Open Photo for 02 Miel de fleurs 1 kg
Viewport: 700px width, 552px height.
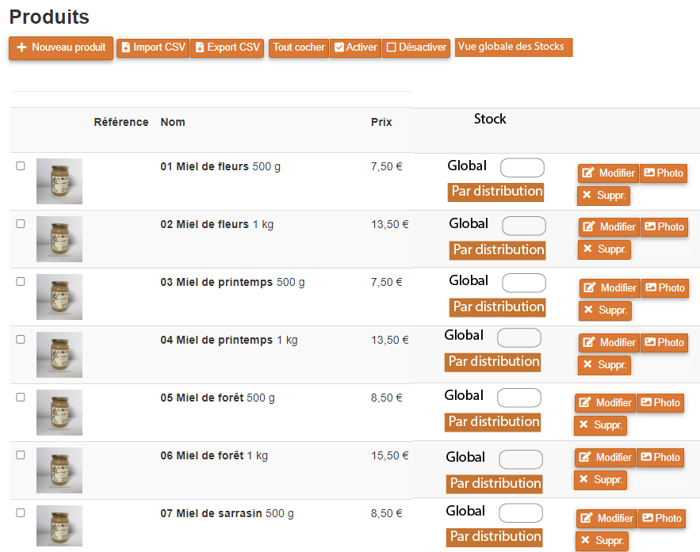[x=664, y=227]
